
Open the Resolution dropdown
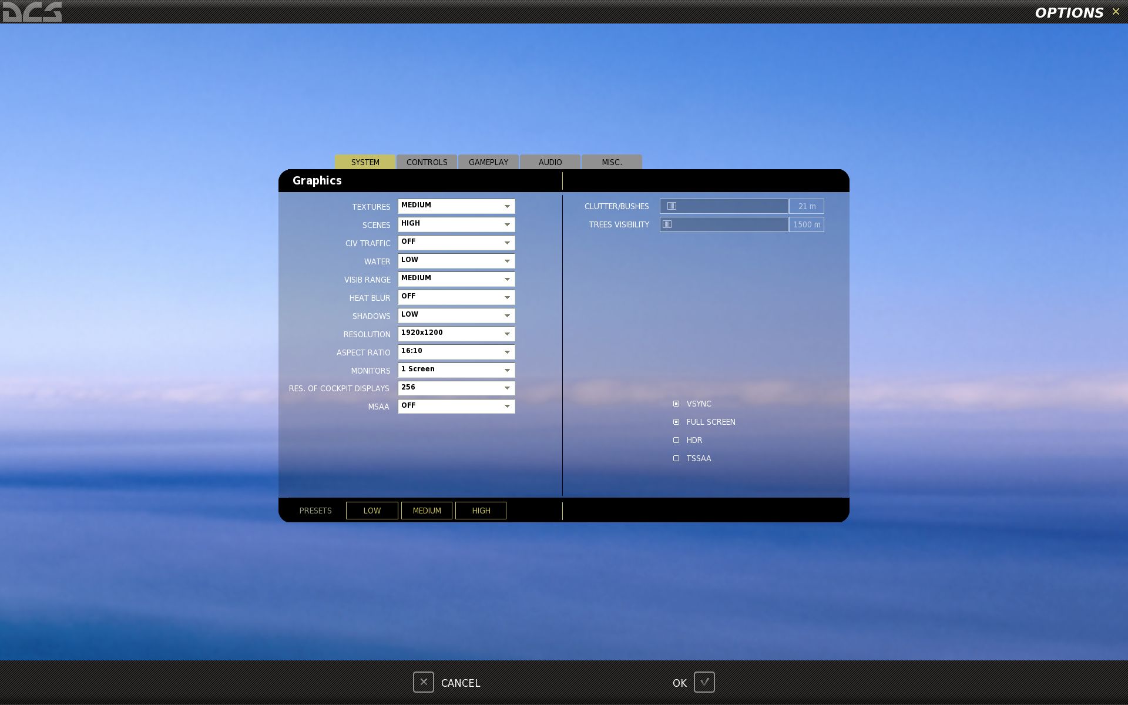(x=456, y=334)
